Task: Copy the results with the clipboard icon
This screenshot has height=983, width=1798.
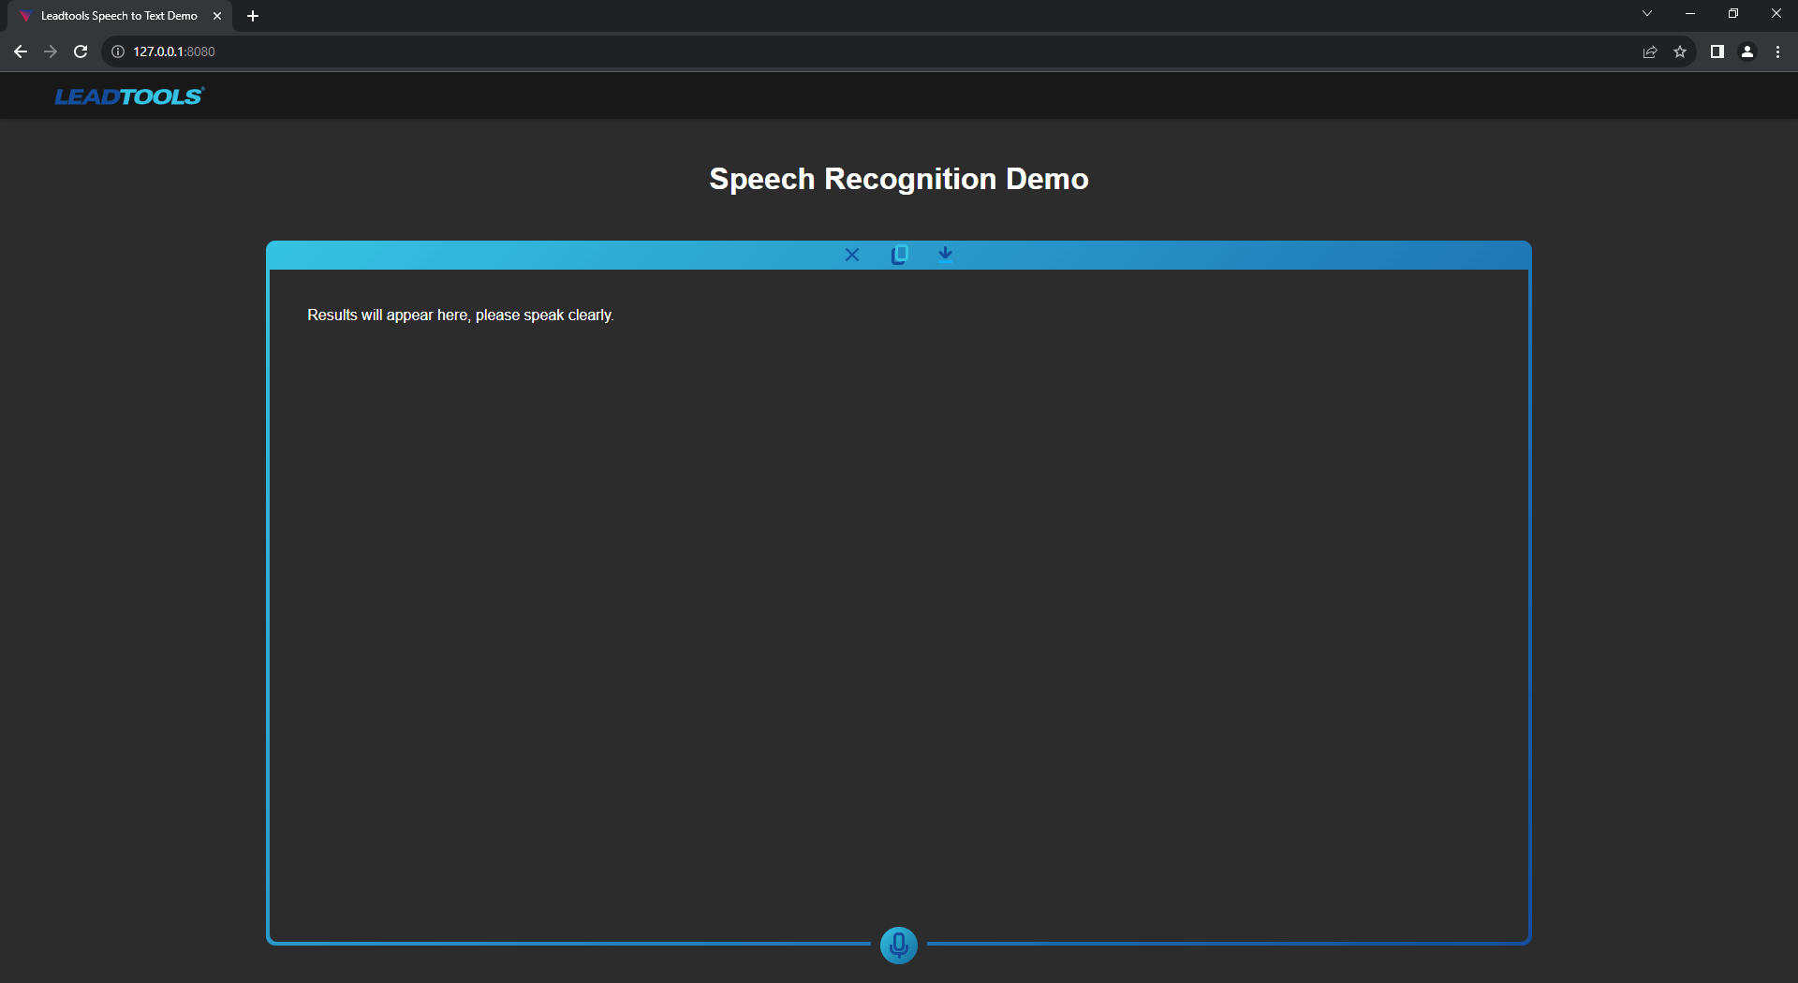Action: click(x=899, y=255)
